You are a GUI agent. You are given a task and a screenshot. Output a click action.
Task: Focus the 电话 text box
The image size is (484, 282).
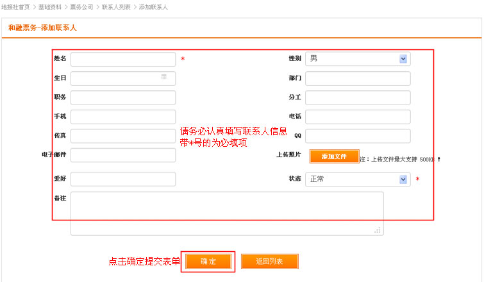[358, 117]
